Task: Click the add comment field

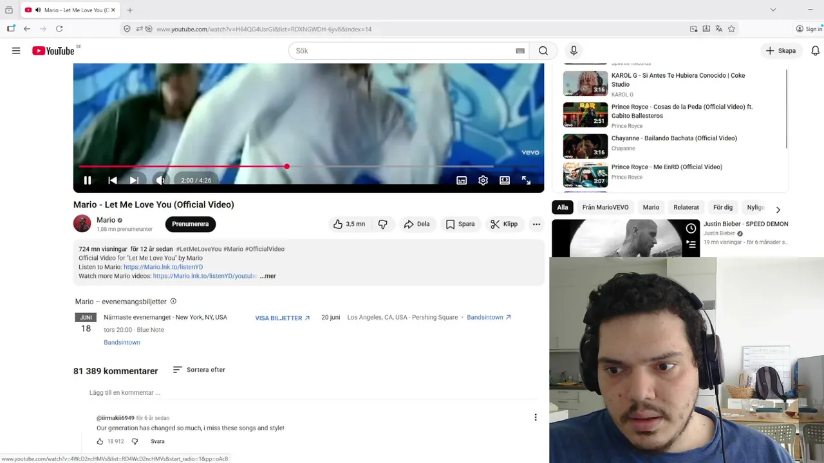Action: pos(313,392)
